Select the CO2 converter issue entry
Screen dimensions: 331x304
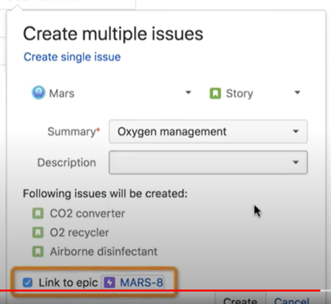87,213
